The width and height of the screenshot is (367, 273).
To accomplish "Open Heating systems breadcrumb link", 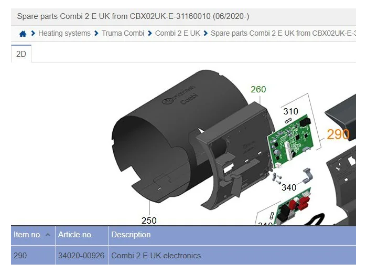I will pyautogui.click(x=64, y=33).
